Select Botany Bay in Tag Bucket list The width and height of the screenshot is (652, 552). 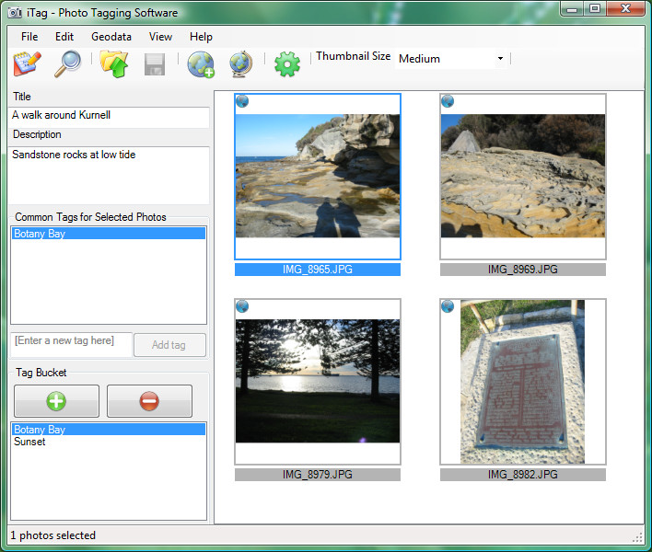(109, 430)
